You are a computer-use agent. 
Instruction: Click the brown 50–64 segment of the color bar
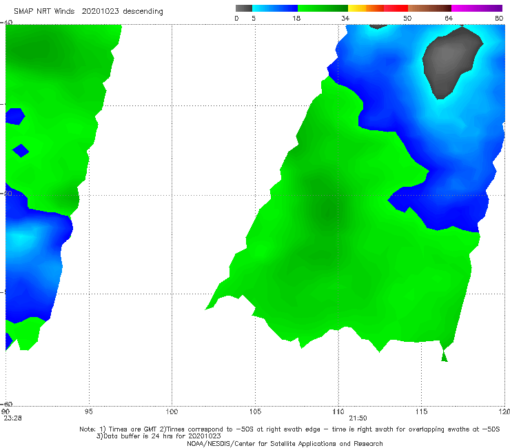(x=429, y=8)
